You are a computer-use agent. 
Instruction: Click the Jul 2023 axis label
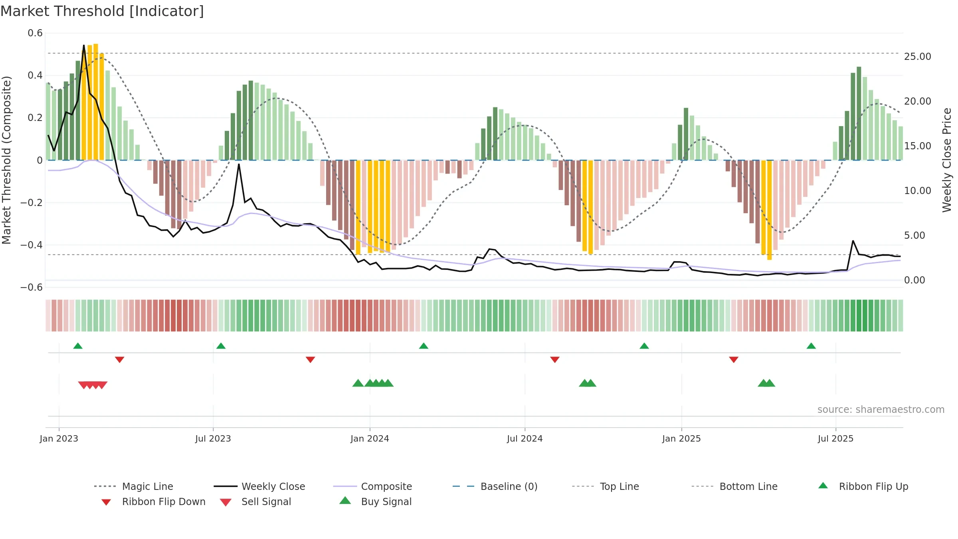pos(213,438)
